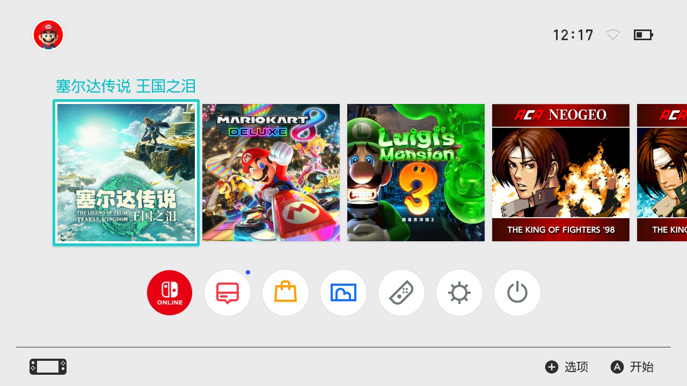Screen dimensions: 687x386
Task: Open the Sleep Mode power icon
Action: point(517,293)
